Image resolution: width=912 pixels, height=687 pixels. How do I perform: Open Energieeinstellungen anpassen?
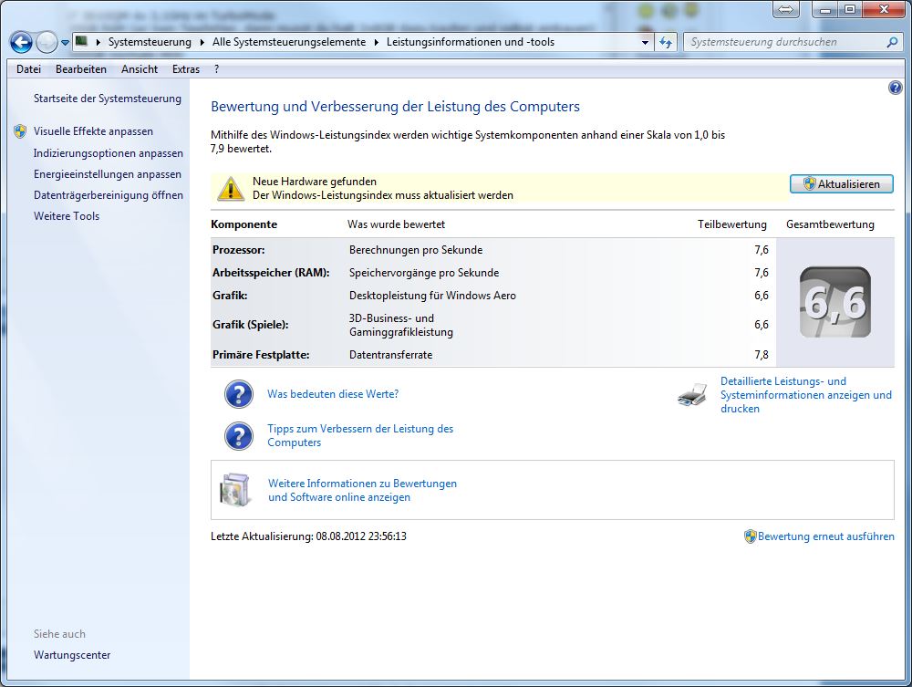[x=107, y=174]
